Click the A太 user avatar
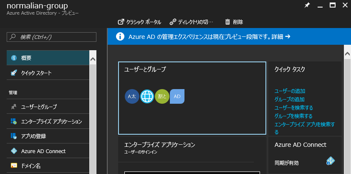The height and width of the screenshot is (174, 351). [132, 97]
